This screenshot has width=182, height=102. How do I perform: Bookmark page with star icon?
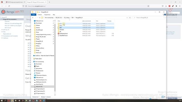point(148,6)
